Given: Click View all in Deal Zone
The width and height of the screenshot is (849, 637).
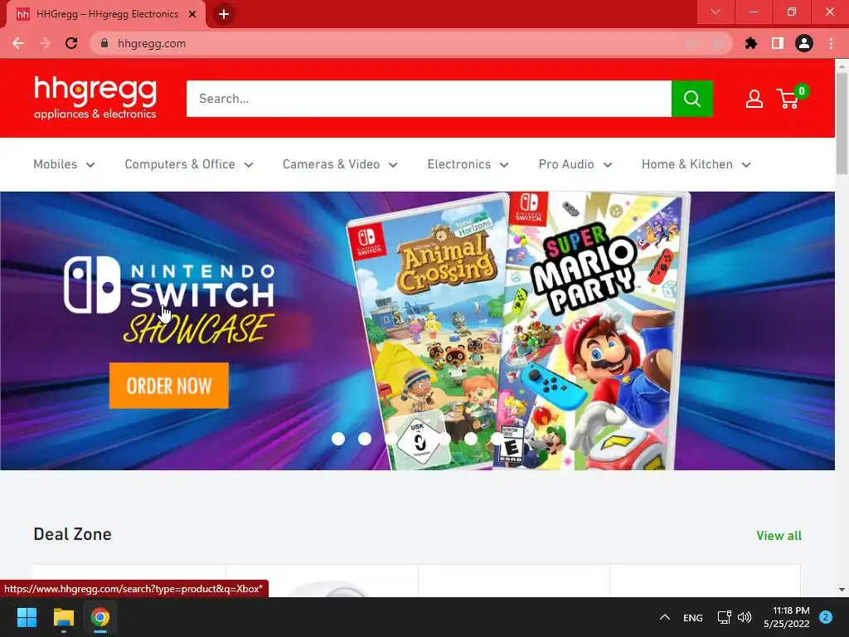Looking at the screenshot, I should click(x=779, y=535).
